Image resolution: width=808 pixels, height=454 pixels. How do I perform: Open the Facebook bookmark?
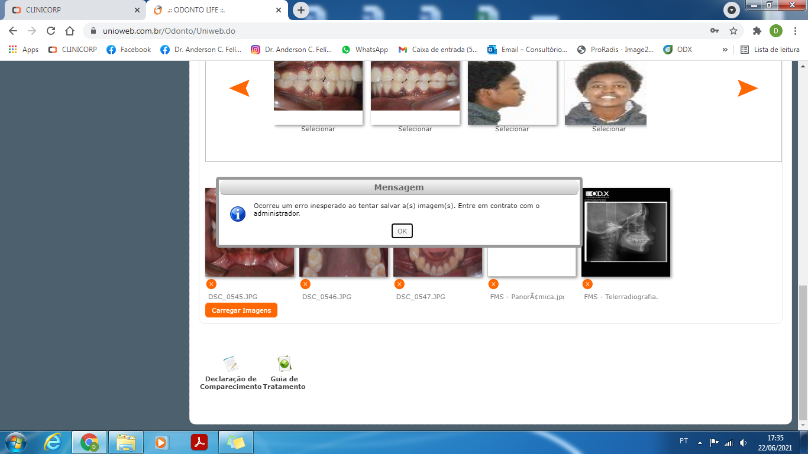click(x=129, y=50)
